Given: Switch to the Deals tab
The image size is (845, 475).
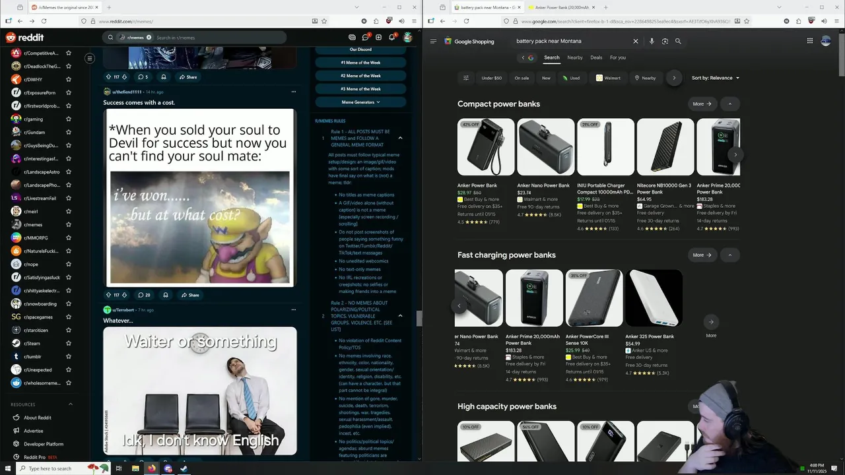Looking at the screenshot, I should [596, 57].
